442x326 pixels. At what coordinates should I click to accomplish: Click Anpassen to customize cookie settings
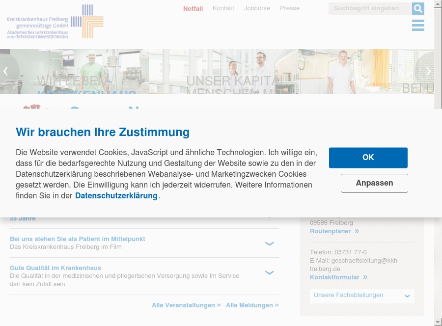pyautogui.click(x=374, y=183)
